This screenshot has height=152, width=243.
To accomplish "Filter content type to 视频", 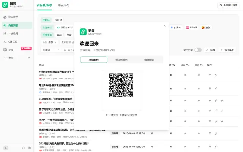I will [x=59, y=35].
